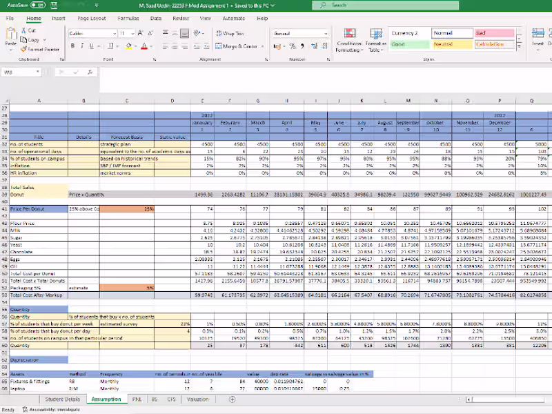
Task: Apply a fill color using the paint bucket icon
Action: (128, 46)
